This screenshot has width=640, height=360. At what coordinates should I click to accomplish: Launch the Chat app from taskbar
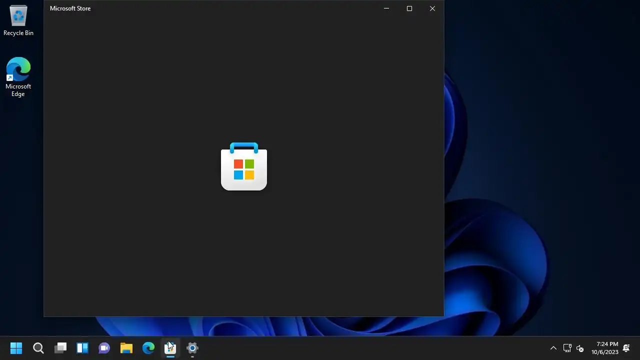[x=104, y=348]
